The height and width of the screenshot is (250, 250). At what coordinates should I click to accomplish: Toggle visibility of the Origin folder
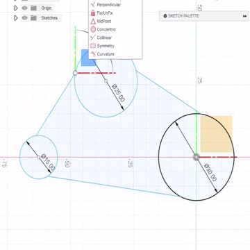tap(24, 8)
